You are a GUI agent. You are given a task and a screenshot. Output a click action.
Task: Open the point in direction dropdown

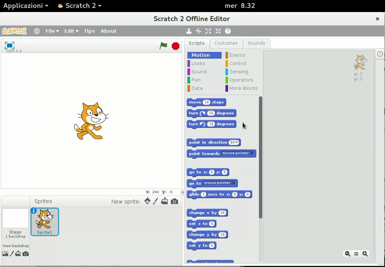click(x=237, y=143)
